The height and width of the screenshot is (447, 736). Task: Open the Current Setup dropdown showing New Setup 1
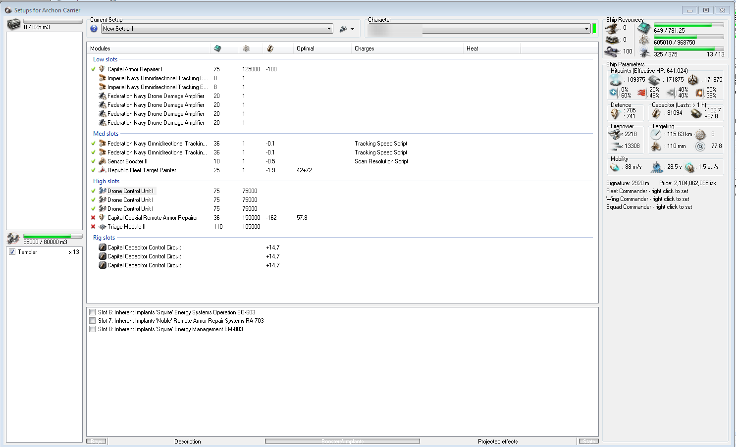tap(217, 29)
